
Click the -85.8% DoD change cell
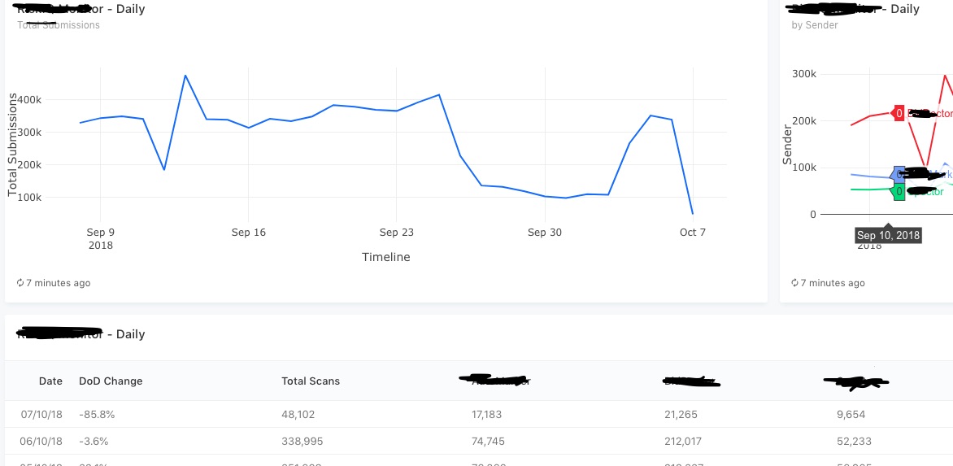coord(97,414)
